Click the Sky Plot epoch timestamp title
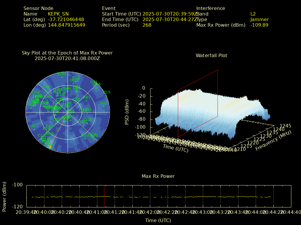The image size is (301, 225). [x=67, y=58]
